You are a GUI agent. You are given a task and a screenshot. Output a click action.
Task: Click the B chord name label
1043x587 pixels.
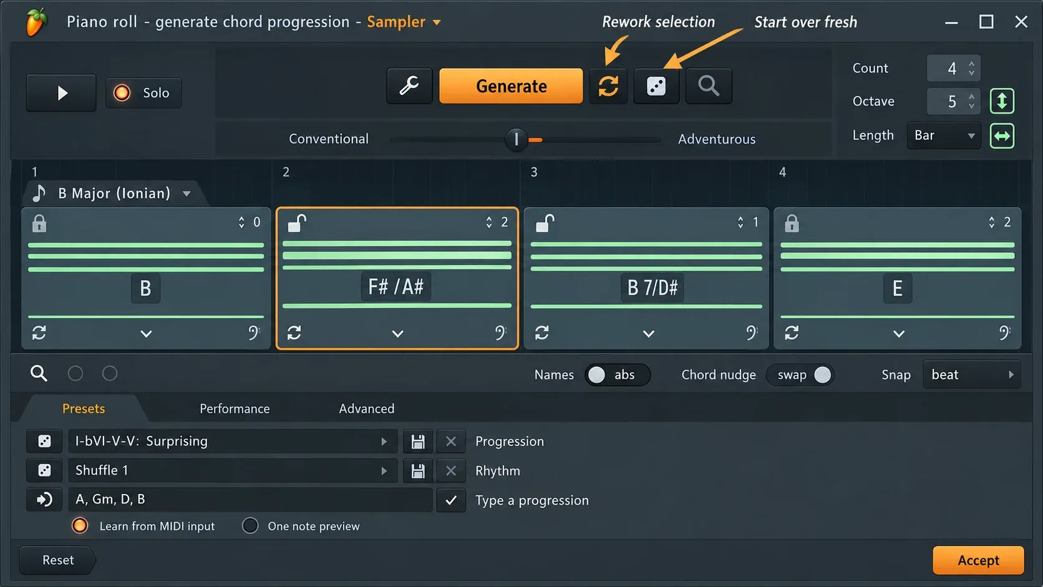pos(145,288)
